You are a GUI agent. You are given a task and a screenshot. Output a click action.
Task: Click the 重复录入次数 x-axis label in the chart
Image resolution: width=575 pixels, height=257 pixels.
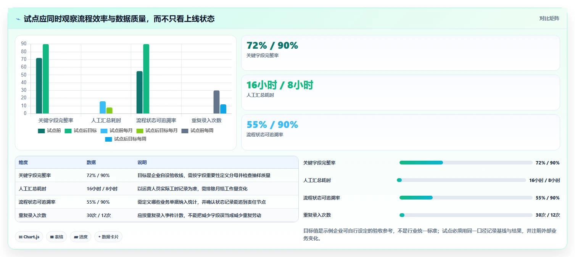click(x=206, y=121)
